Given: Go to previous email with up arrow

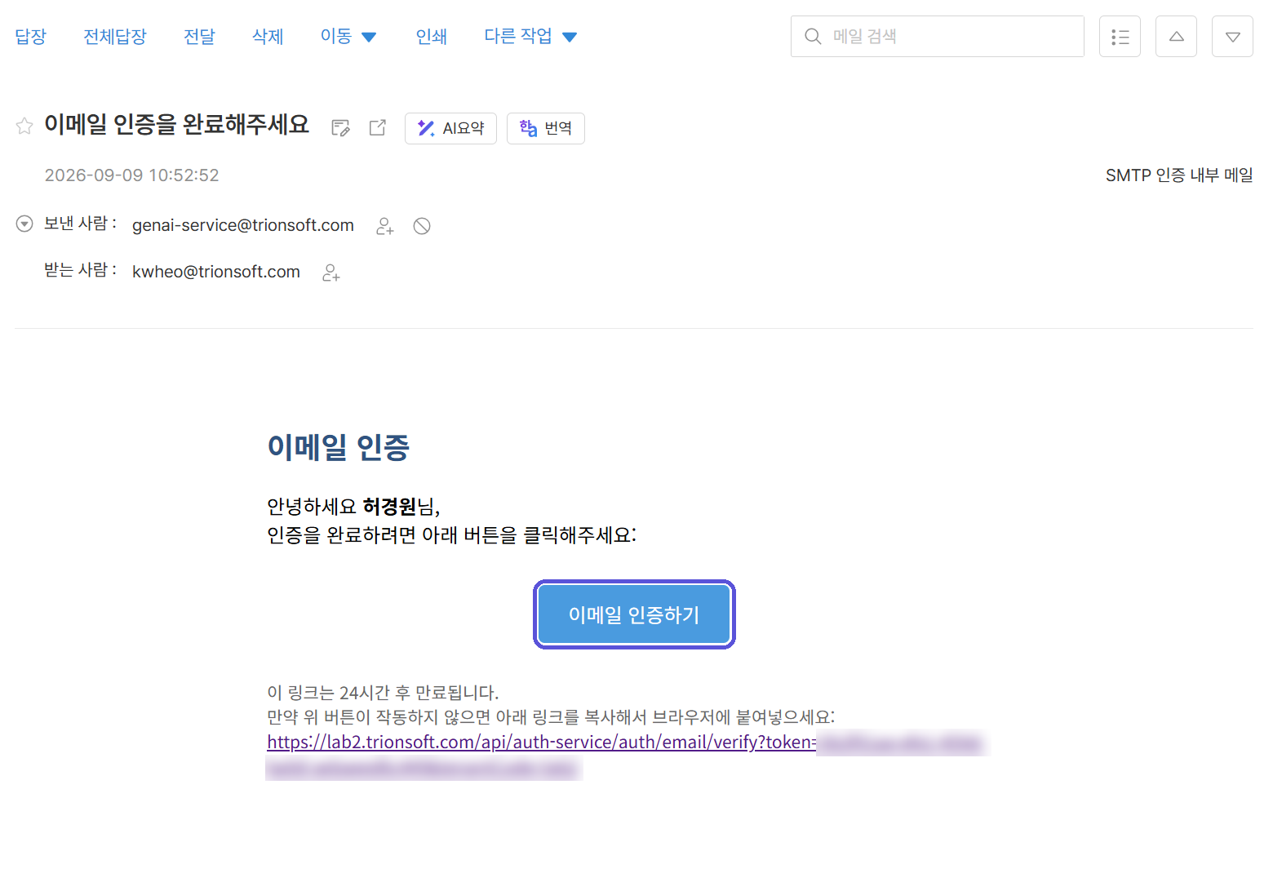Looking at the screenshot, I should (1176, 37).
